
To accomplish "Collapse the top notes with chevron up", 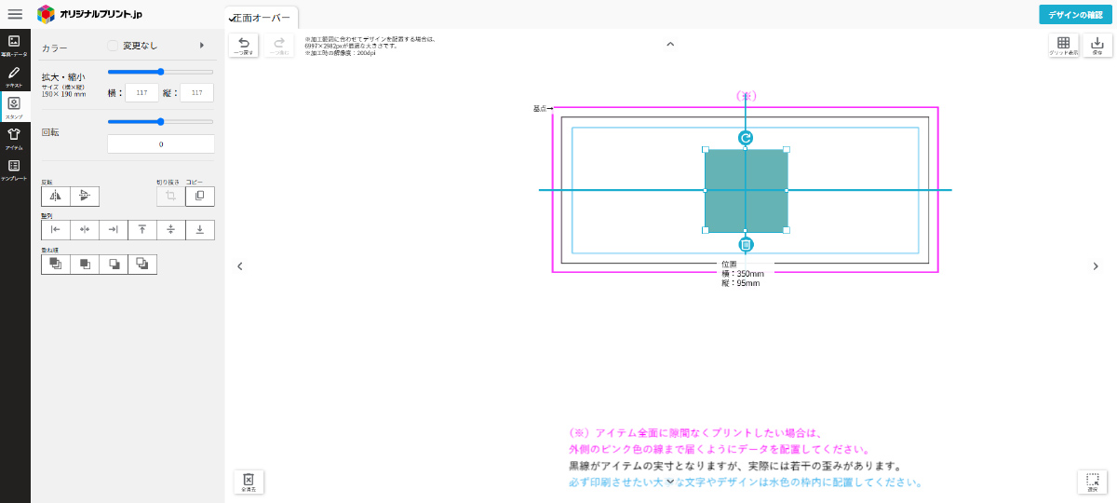I will (x=670, y=44).
